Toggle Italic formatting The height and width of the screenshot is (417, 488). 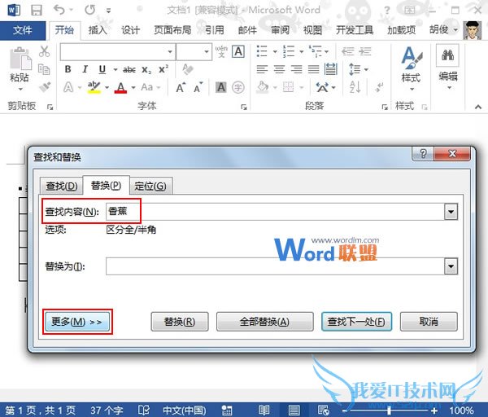coord(85,69)
